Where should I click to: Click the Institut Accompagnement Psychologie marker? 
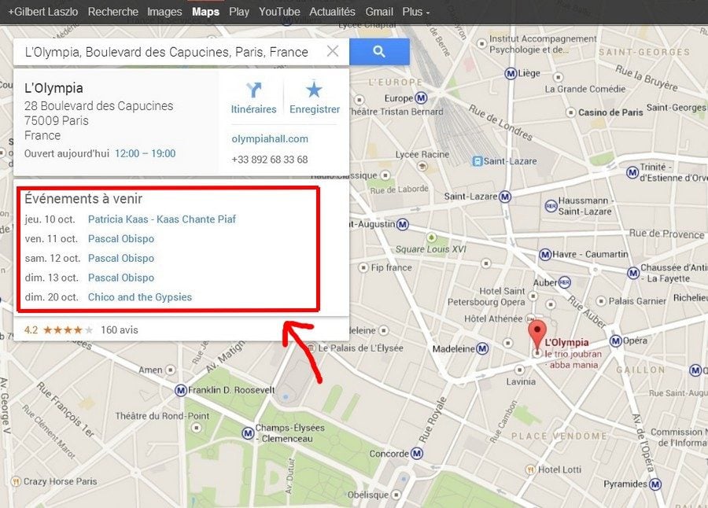pos(481,43)
